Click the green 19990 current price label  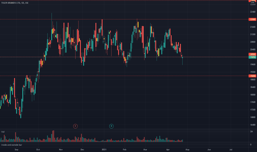pos(252,57)
